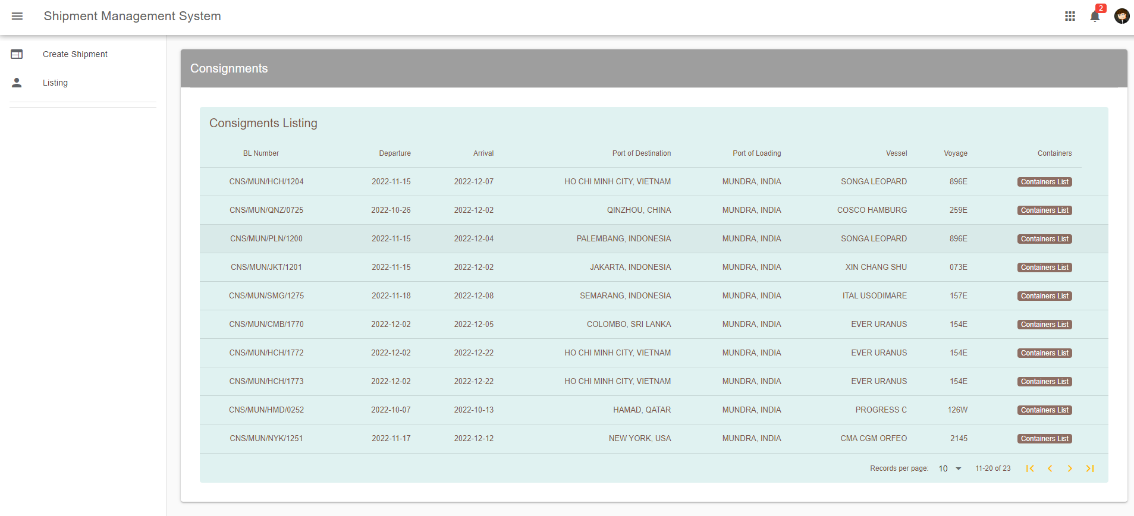Click the Listing person icon
The width and height of the screenshot is (1134, 516).
[x=17, y=83]
